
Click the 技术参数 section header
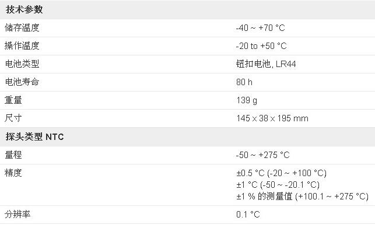pos(24,9)
